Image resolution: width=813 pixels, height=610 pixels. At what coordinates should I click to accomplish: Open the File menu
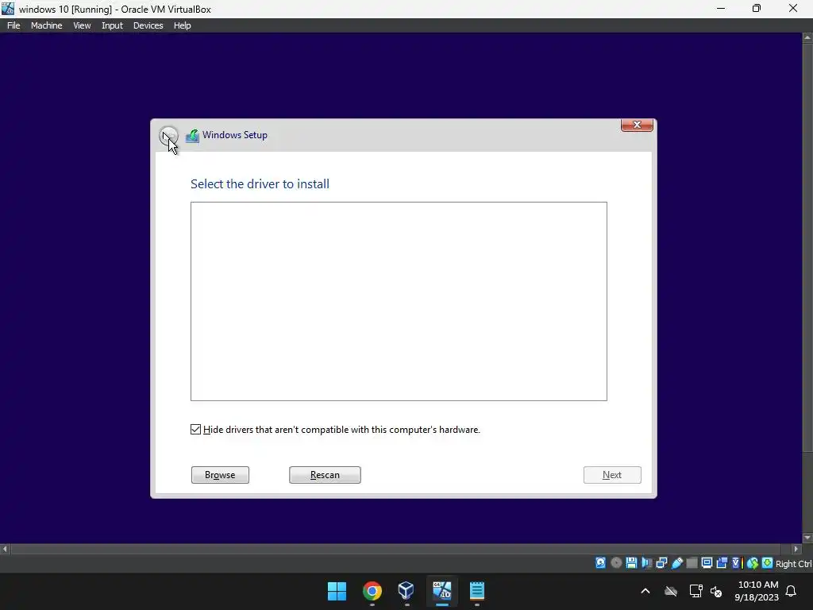coord(13,25)
